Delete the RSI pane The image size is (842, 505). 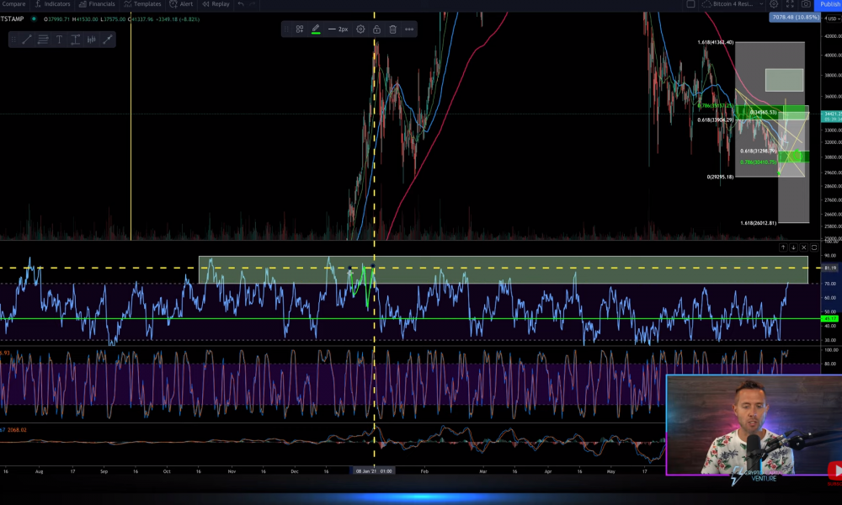(803, 247)
